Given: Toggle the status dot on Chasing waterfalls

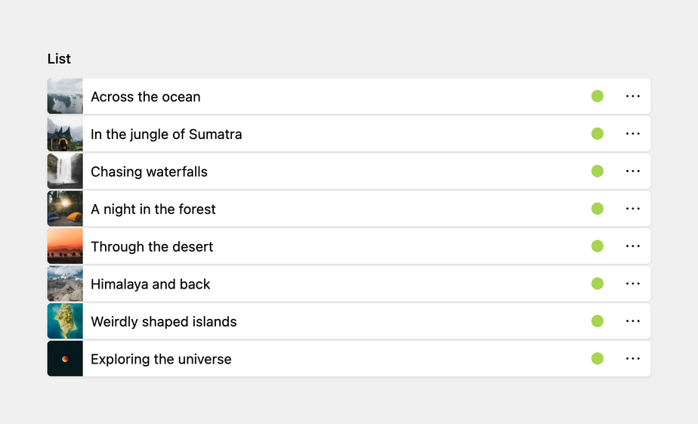Looking at the screenshot, I should coord(598,172).
